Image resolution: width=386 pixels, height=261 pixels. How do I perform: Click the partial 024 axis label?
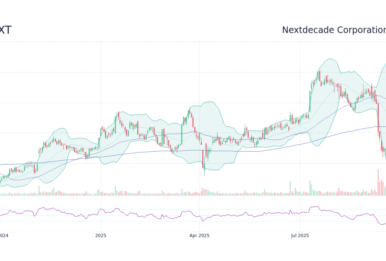(4, 235)
